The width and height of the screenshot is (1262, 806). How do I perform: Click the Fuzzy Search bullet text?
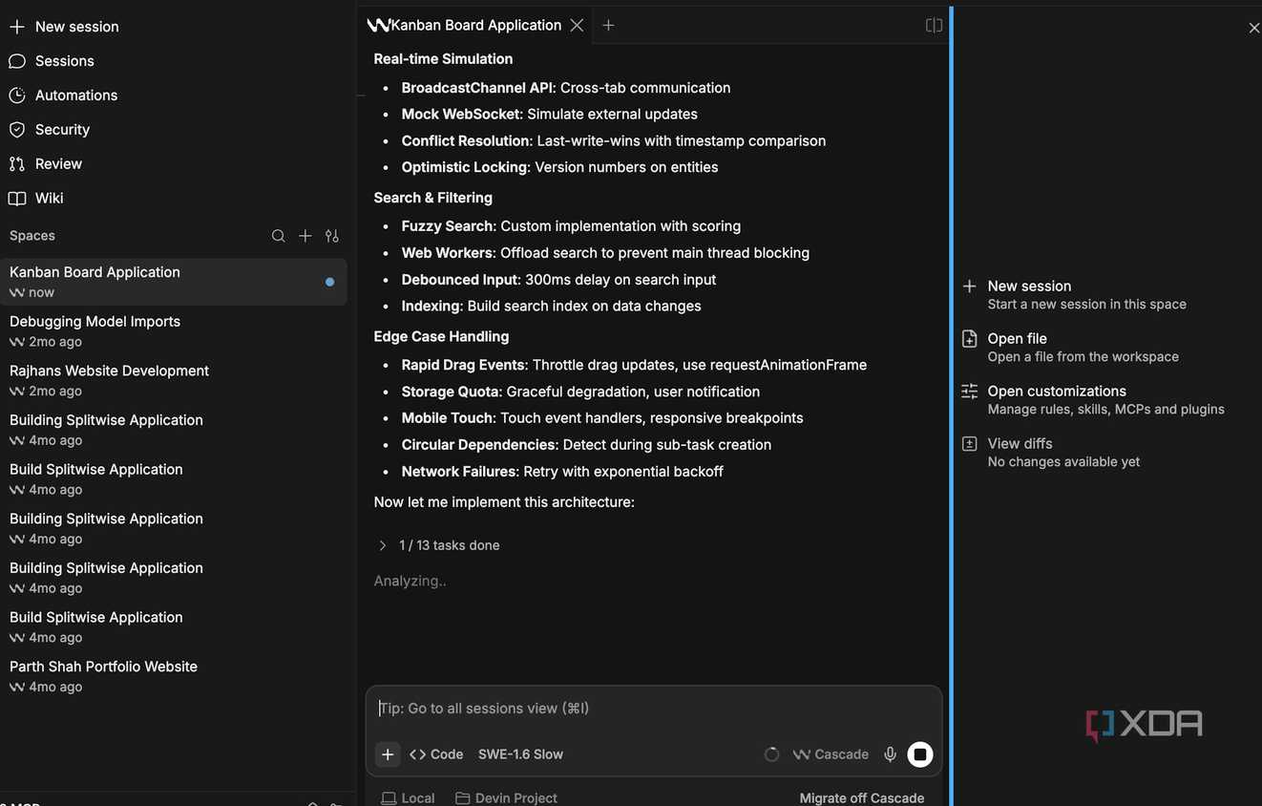[x=571, y=226]
